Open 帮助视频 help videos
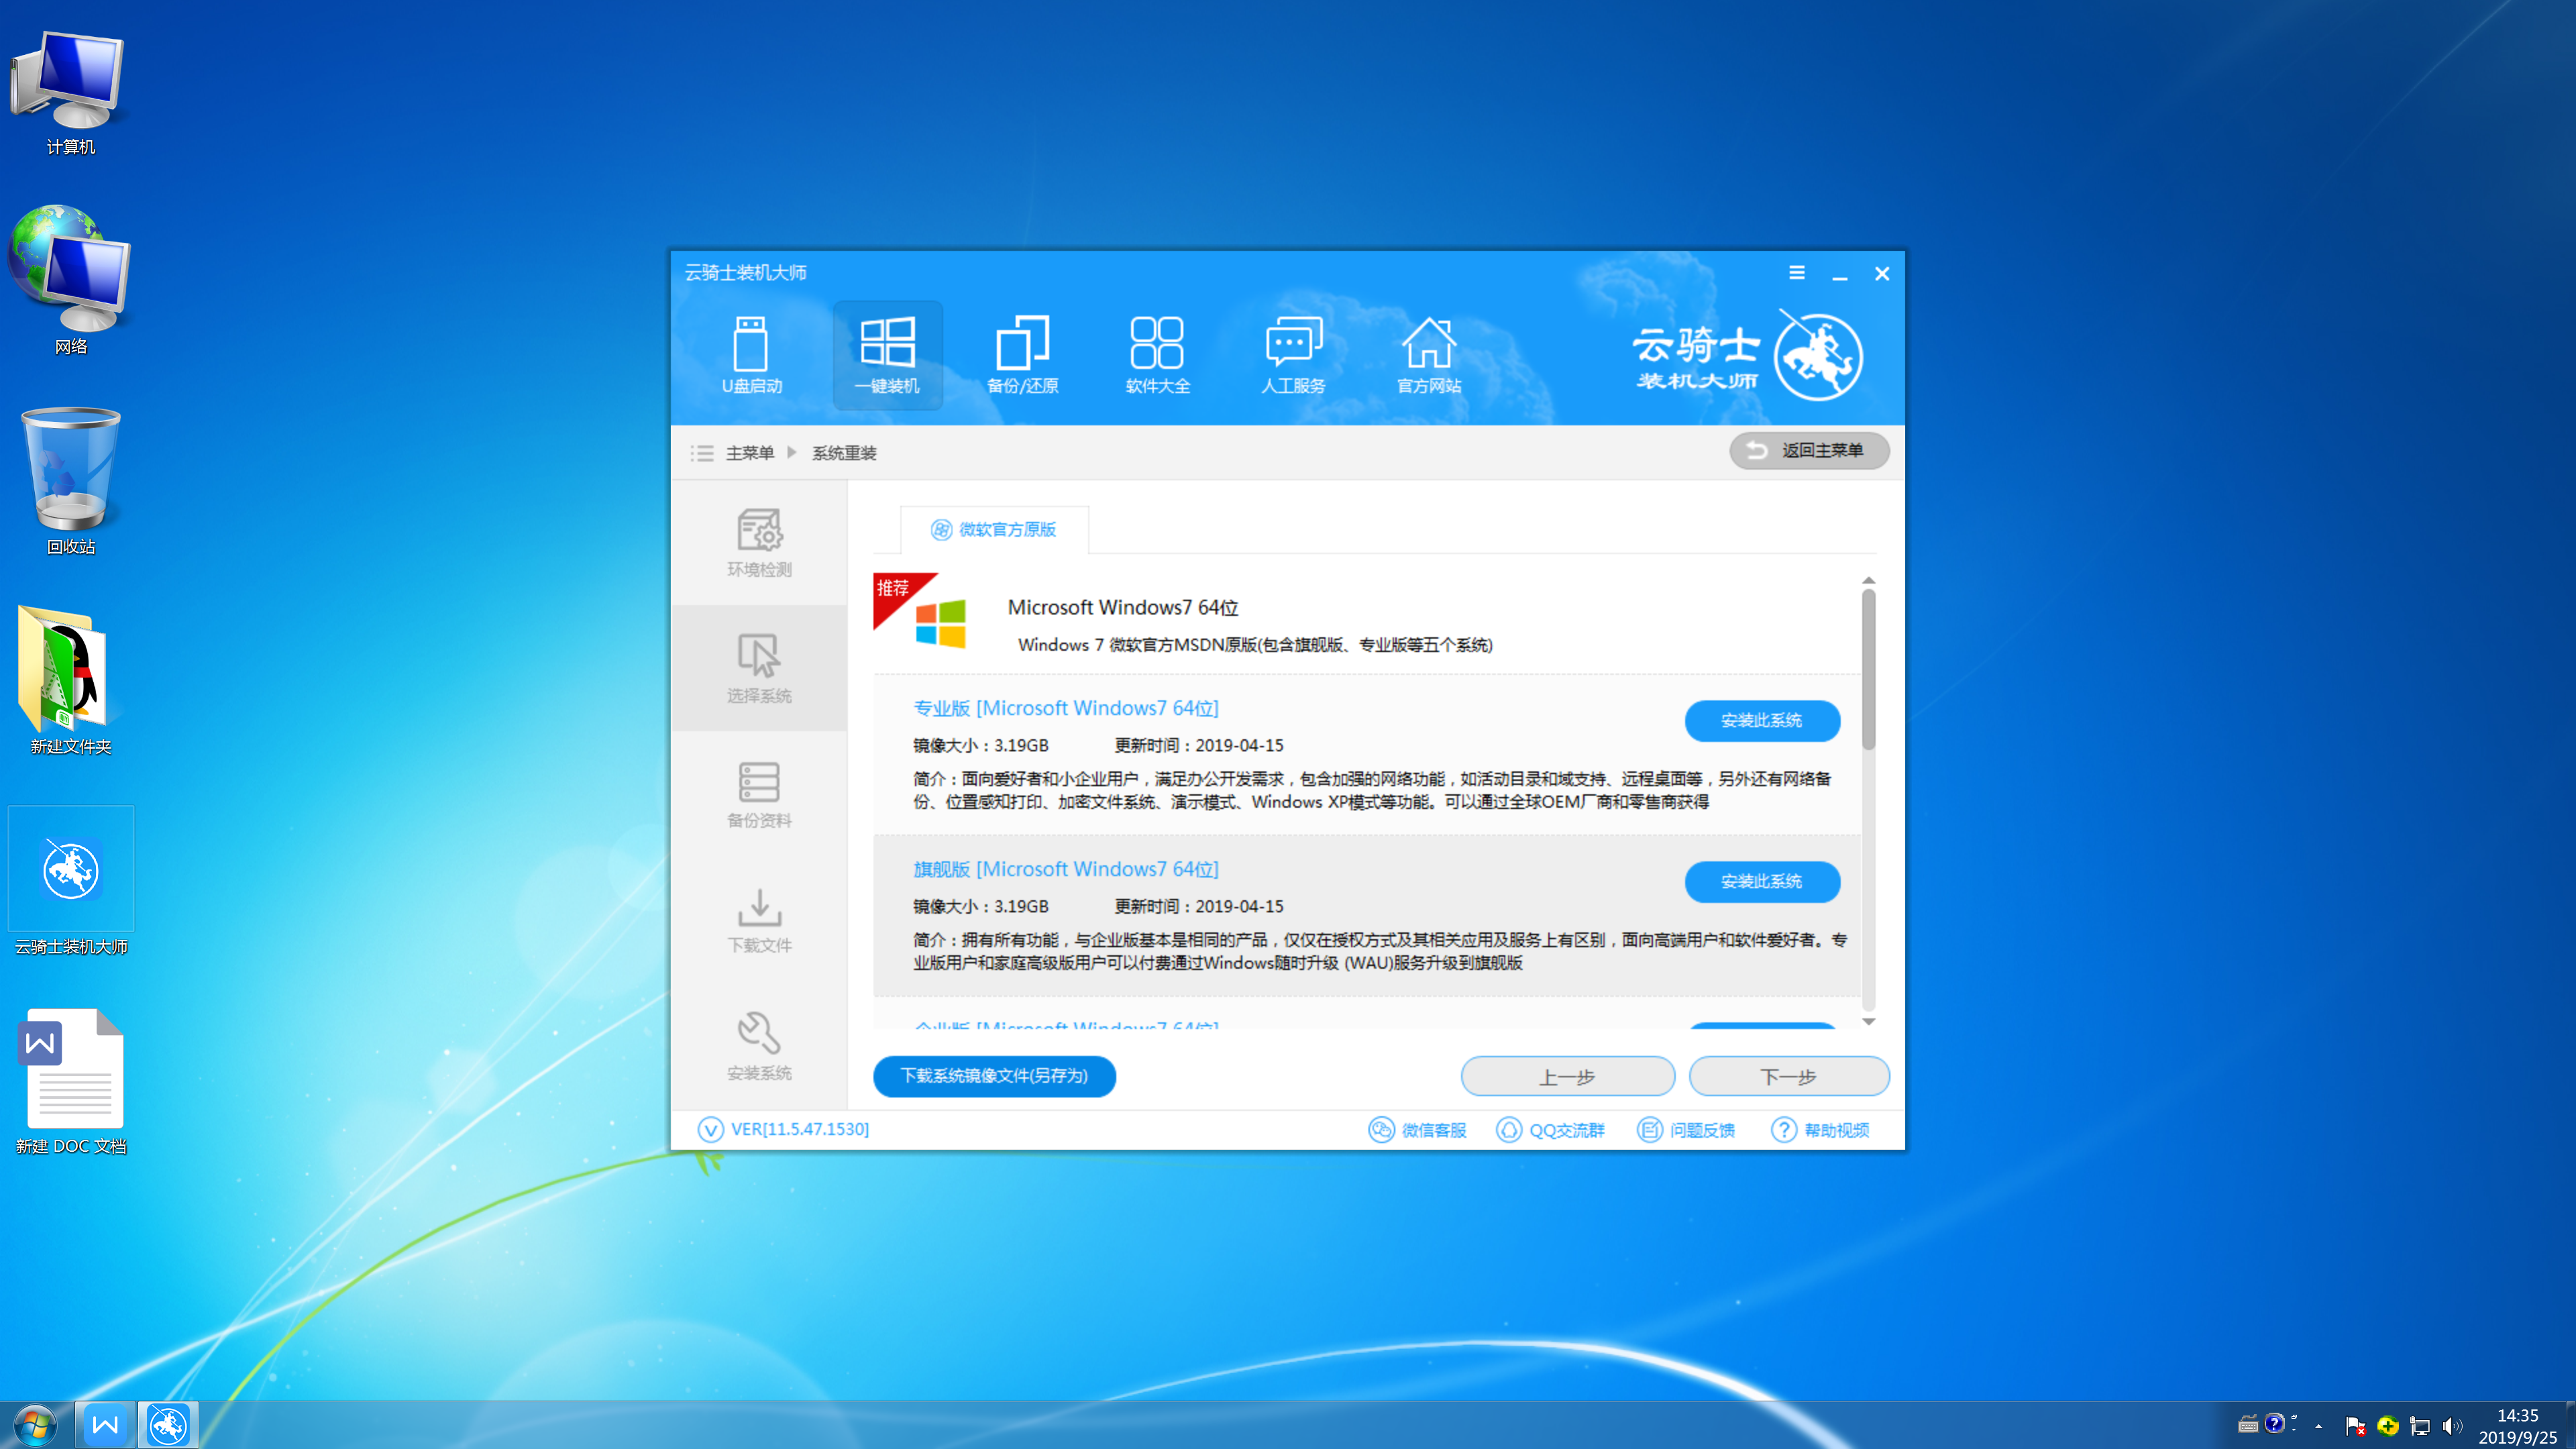The width and height of the screenshot is (2576, 1449). coord(1820,1130)
